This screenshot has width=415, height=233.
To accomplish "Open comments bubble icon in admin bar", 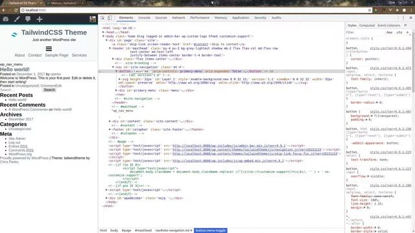I will (28, 19).
